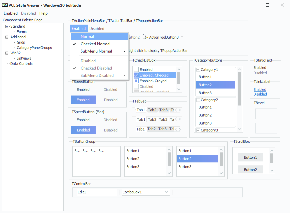290x213 pixels.
Task: Click the TCategoryButtons scroll-up arrow
Action: coord(240,70)
